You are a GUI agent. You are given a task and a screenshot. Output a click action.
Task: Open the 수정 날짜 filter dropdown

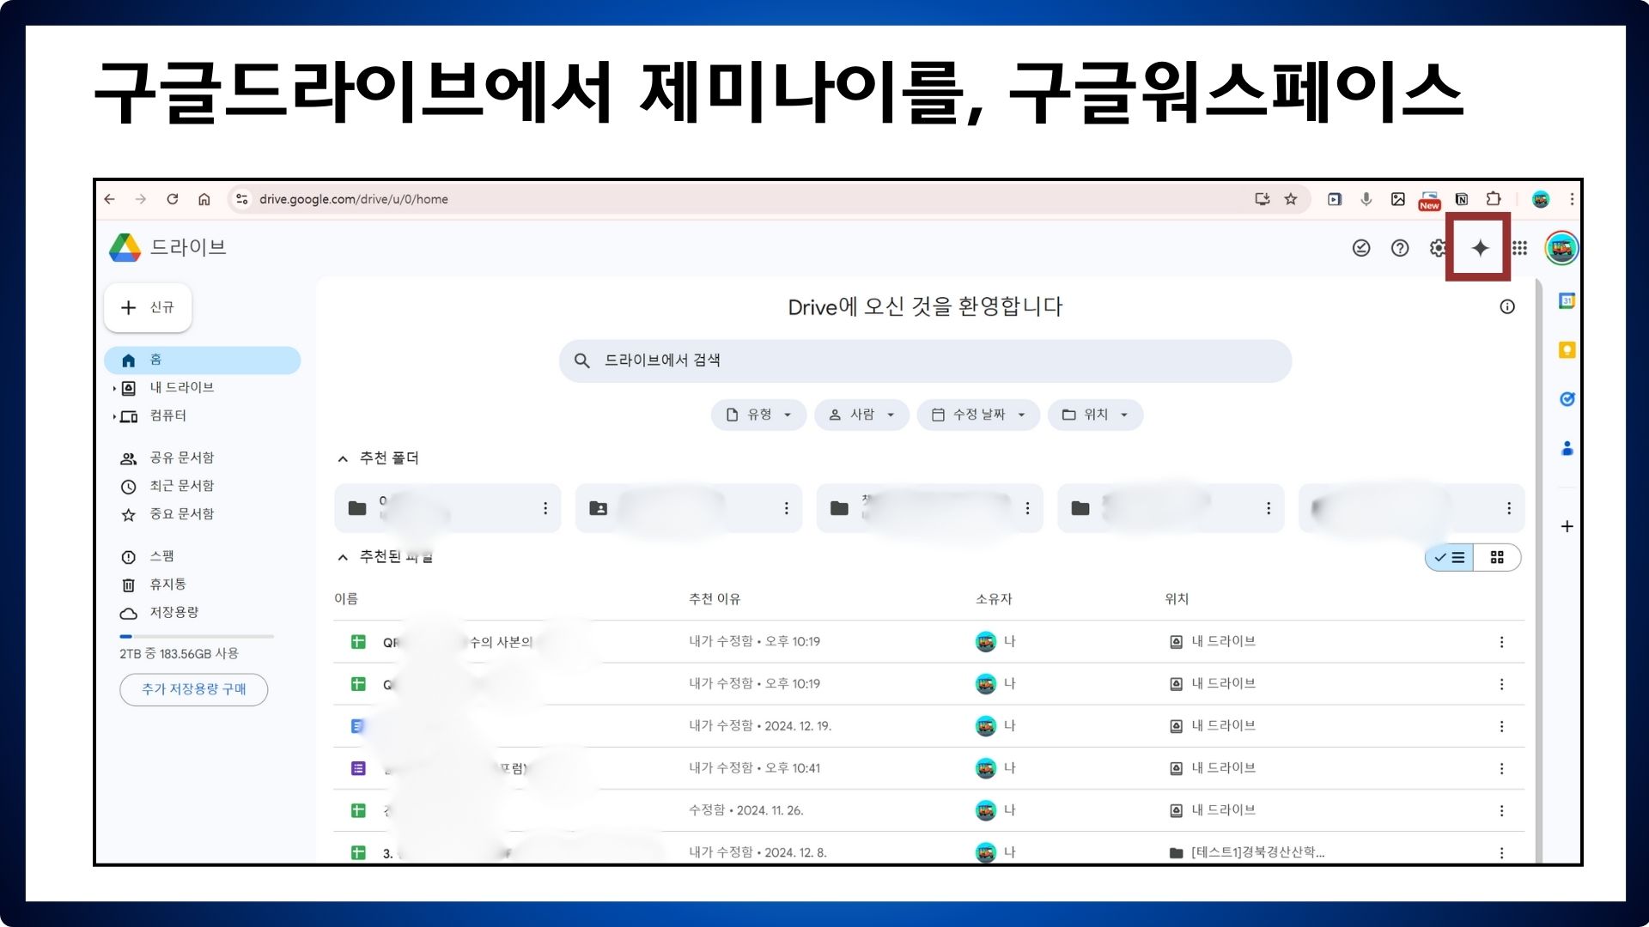click(x=978, y=415)
